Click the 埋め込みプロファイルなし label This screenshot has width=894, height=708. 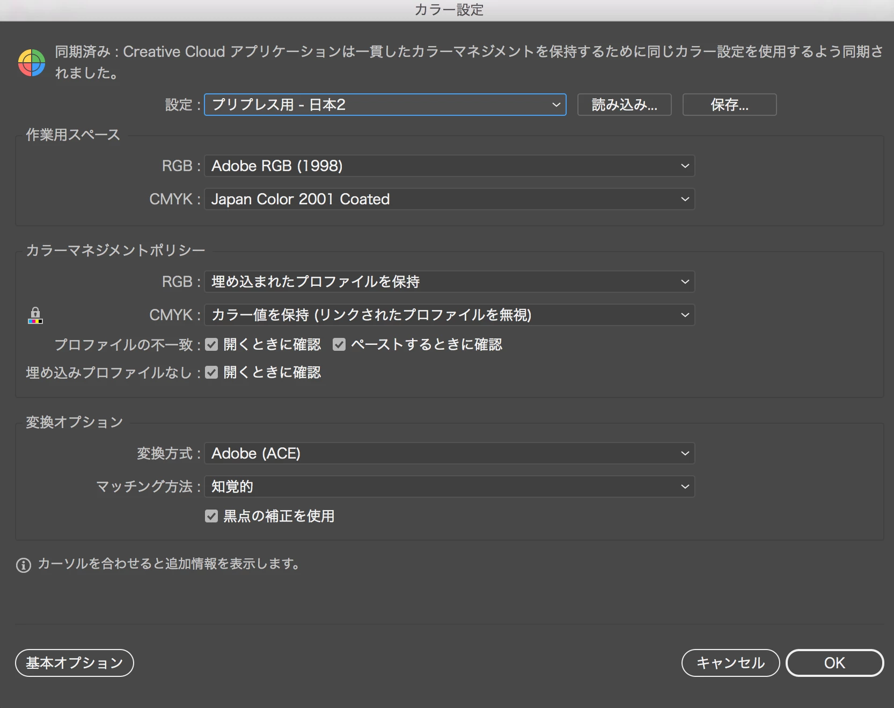point(113,372)
